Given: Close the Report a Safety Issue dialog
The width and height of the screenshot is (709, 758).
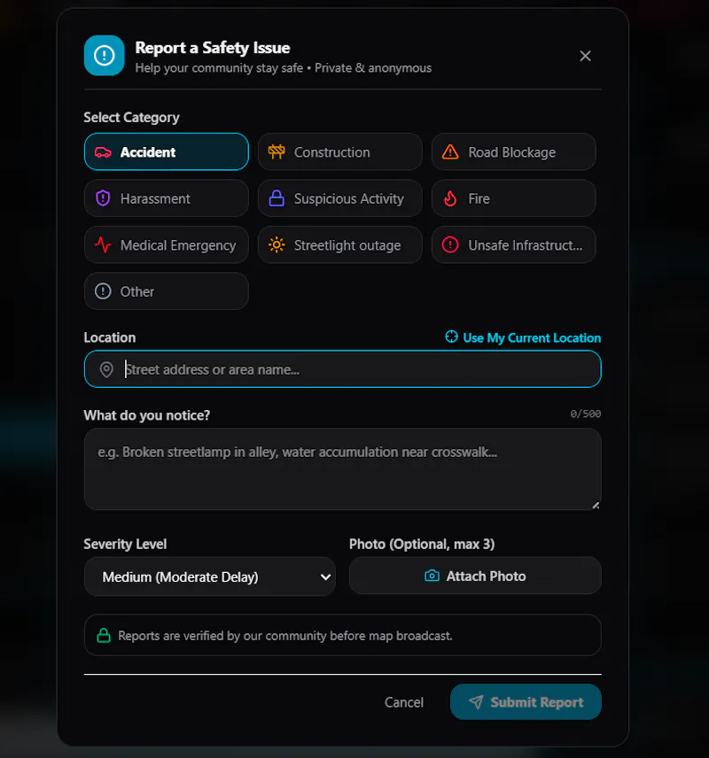Looking at the screenshot, I should point(585,56).
